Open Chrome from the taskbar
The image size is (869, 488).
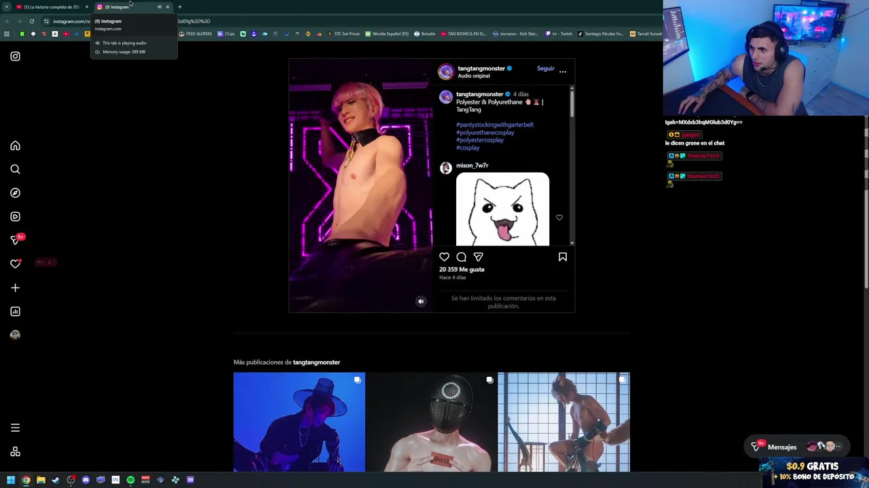(26, 480)
